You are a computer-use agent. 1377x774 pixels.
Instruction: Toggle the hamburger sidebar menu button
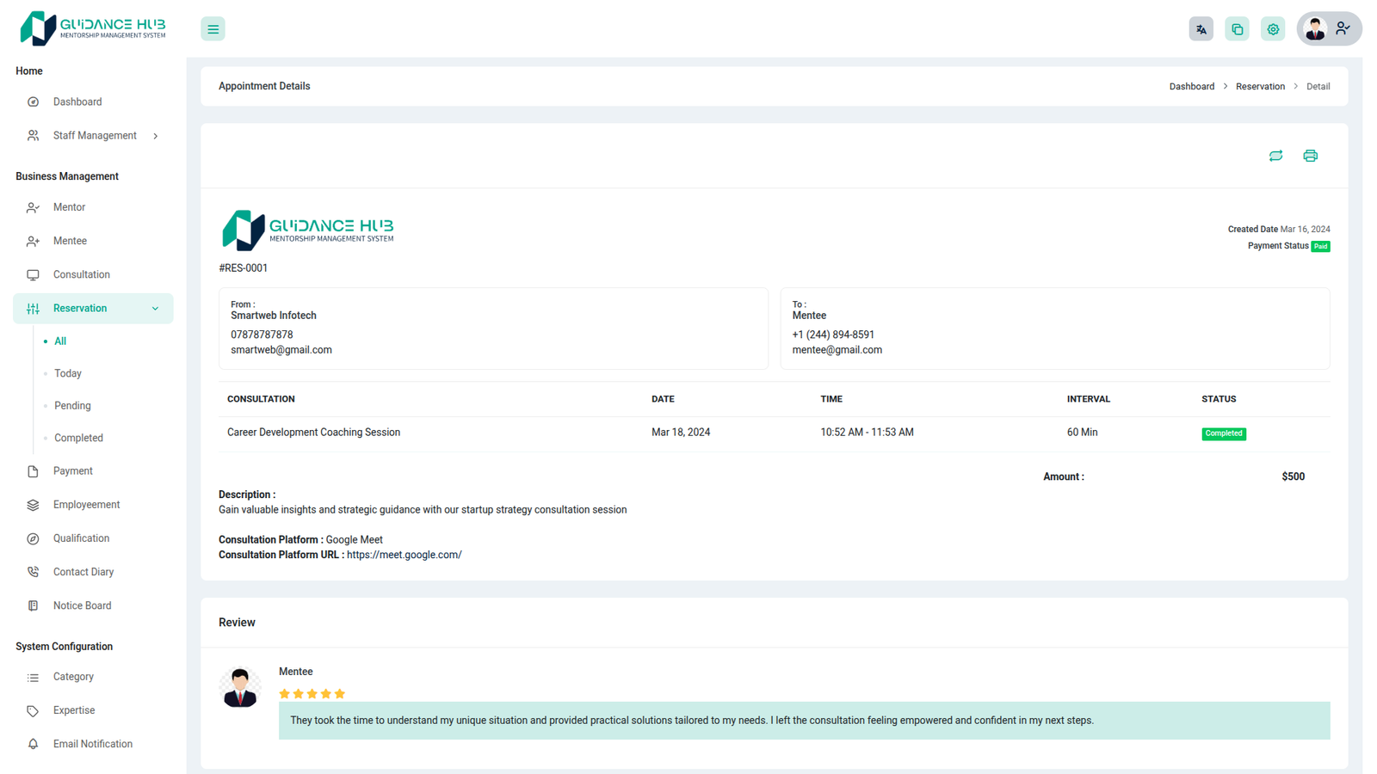coord(213,29)
